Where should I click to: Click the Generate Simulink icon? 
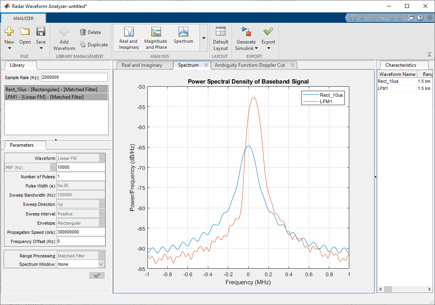(x=246, y=32)
